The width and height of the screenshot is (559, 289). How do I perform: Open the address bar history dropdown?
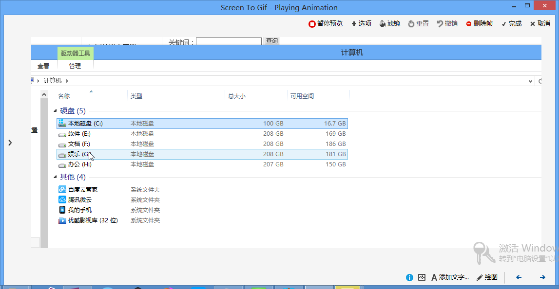[x=530, y=81]
